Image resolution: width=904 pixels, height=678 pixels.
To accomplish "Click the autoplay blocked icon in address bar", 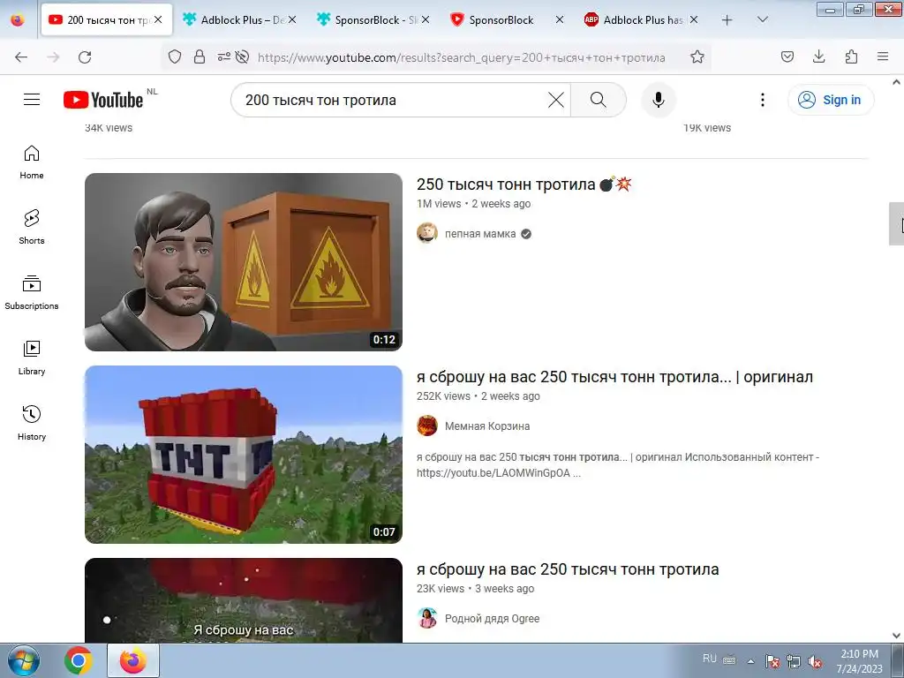I will (x=243, y=57).
